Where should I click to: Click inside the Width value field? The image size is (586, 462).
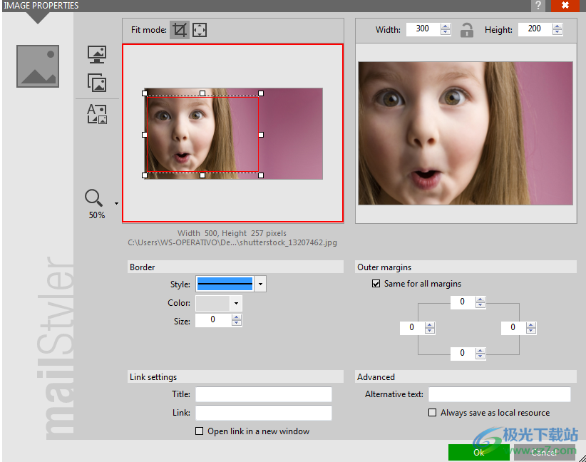point(423,29)
